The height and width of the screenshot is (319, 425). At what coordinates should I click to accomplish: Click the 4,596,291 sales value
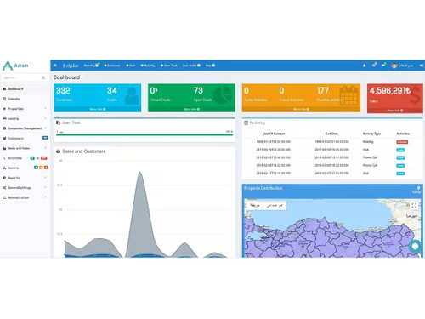390,91
